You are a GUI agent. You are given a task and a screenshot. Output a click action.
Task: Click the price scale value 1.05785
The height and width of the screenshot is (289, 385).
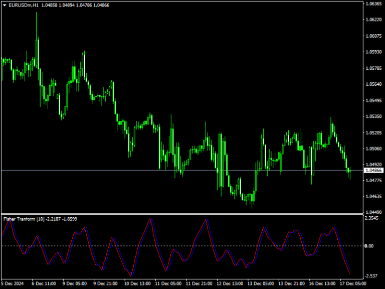tap(373, 68)
